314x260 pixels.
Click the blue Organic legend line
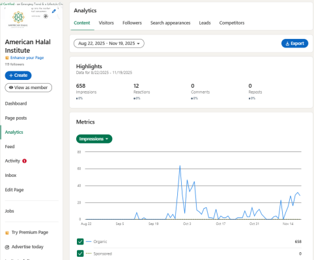(x=89, y=241)
